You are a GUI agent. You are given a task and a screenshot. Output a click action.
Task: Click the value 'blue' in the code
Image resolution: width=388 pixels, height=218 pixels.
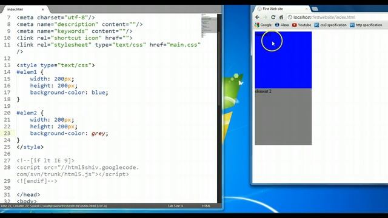pyautogui.click(x=98, y=93)
